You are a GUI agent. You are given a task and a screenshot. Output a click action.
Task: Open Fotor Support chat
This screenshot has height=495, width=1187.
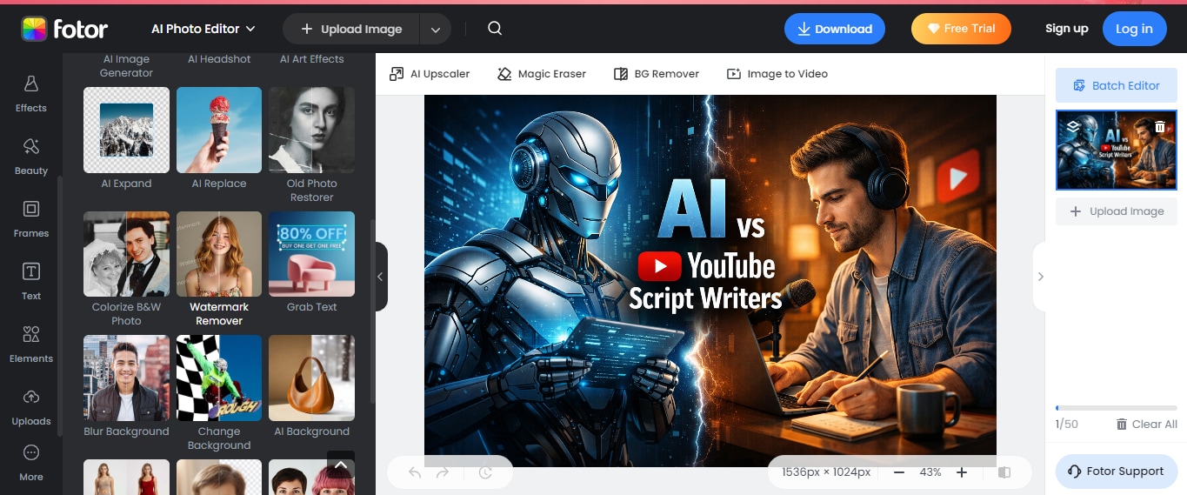click(x=1117, y=472)
